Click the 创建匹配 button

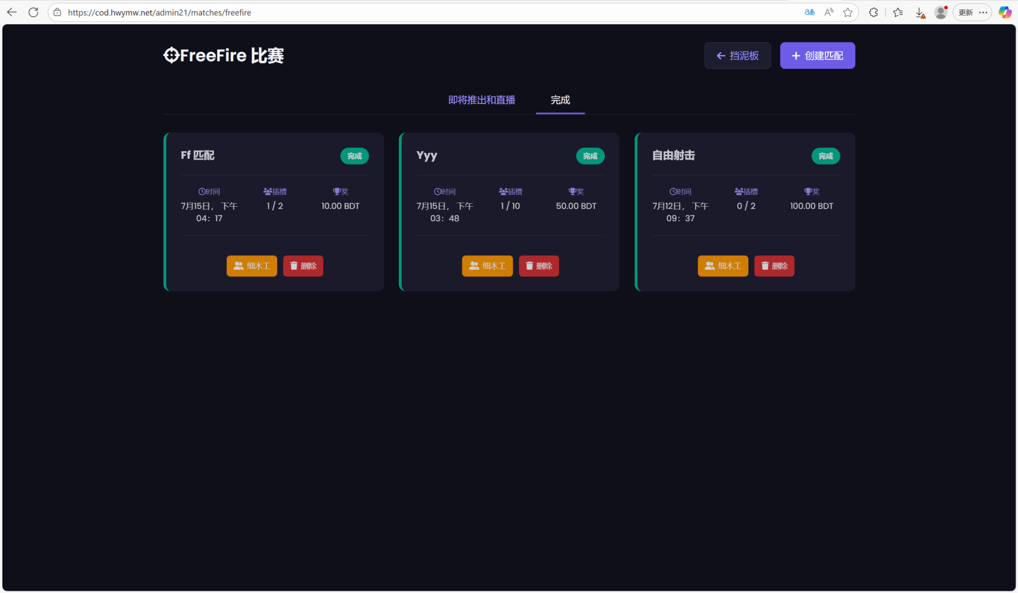[x=817, y=56]
